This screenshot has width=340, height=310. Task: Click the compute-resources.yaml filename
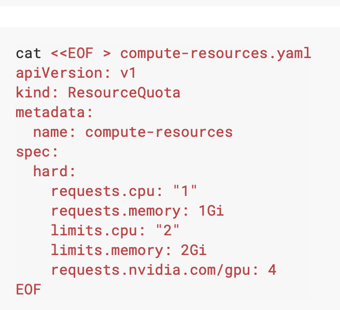[x=216, y=54]
